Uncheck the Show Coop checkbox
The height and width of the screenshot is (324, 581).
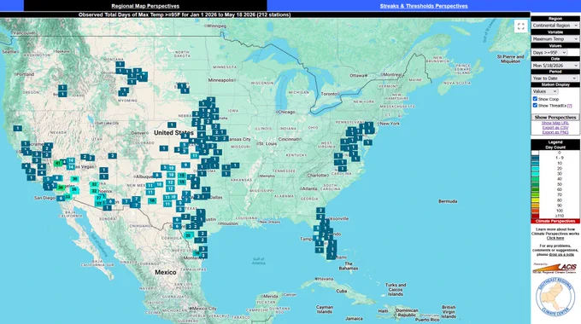click(535, 99)
